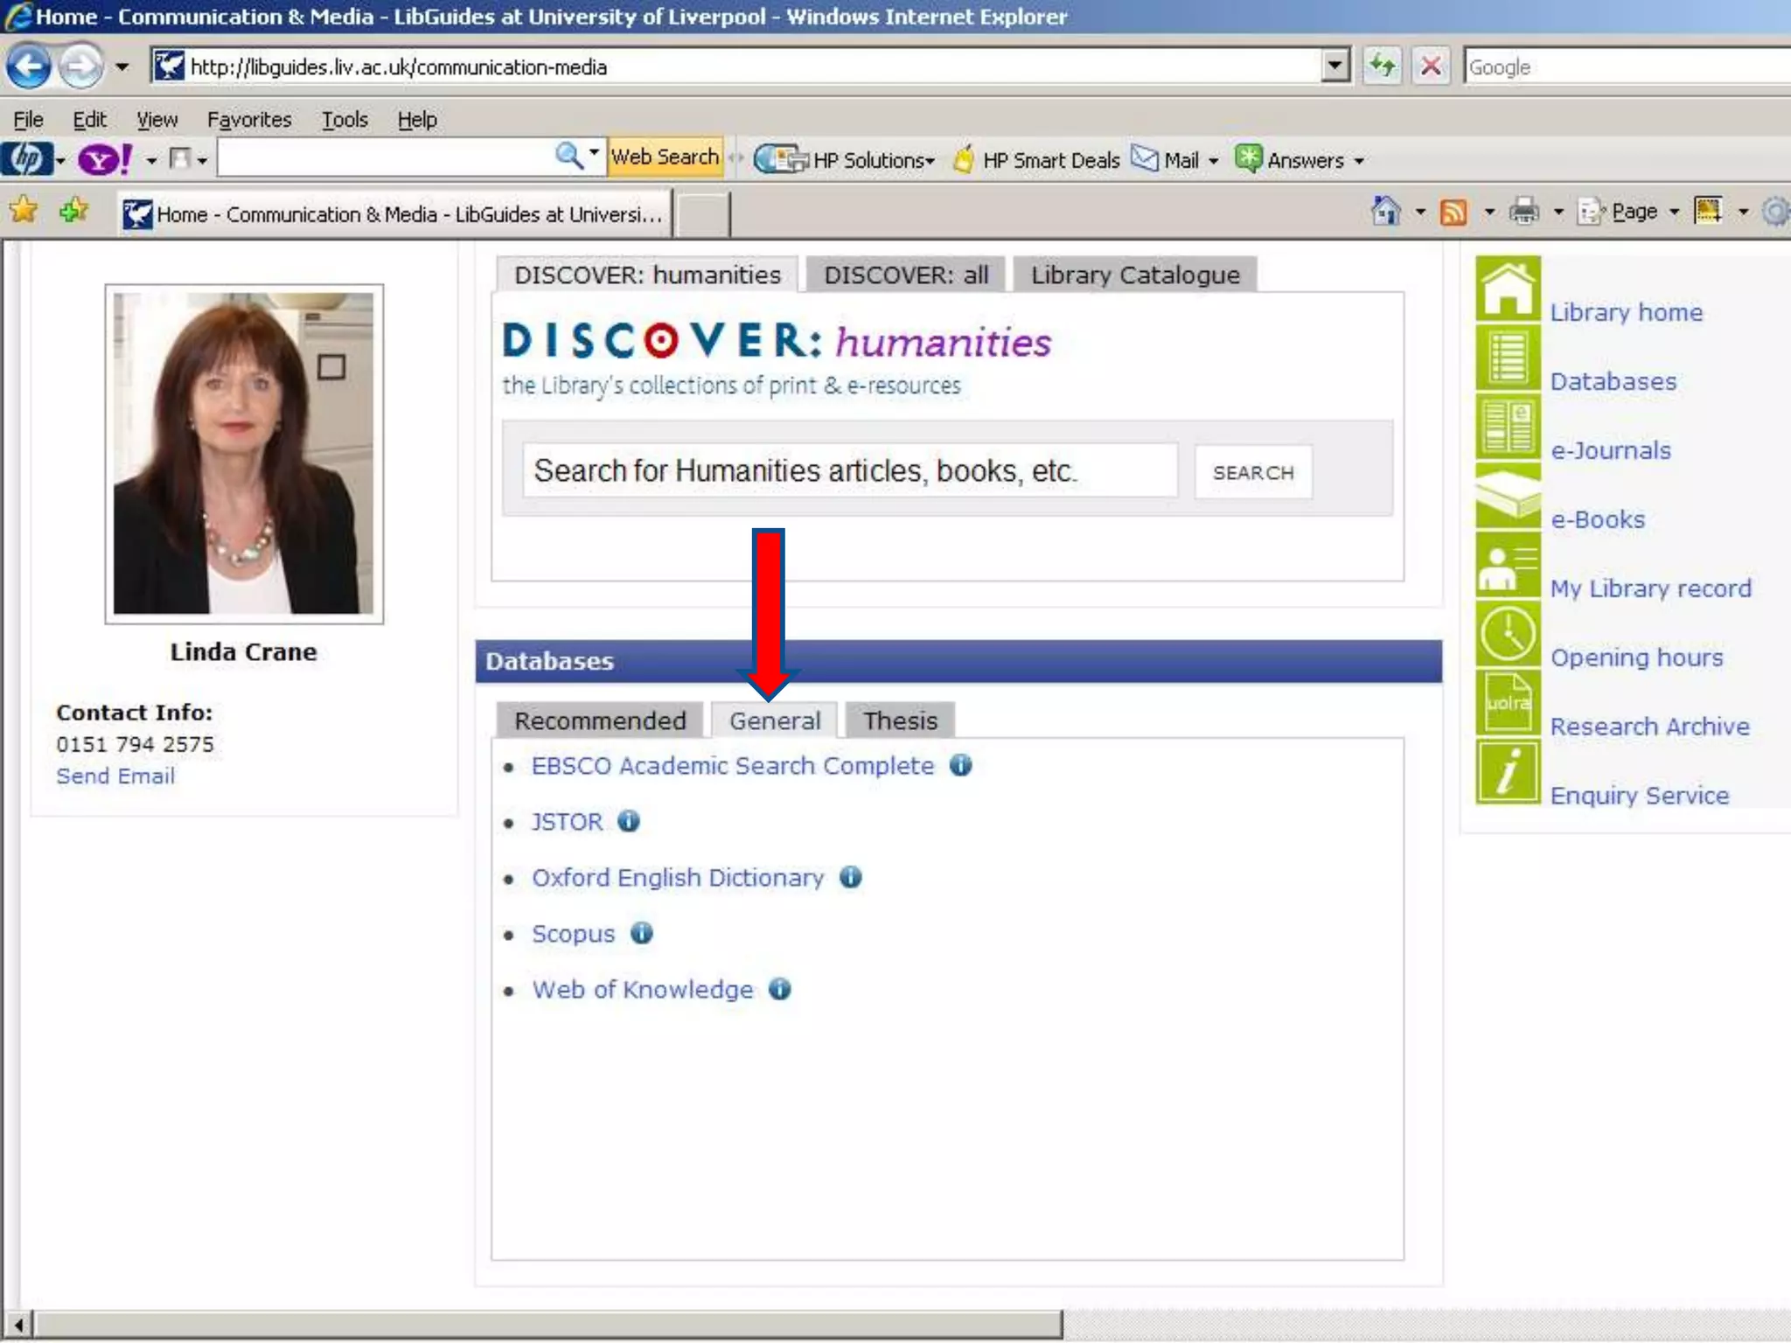The image size is (1791, 1343).
Task: Open the Favorites menu
Action: click(248, 119)
